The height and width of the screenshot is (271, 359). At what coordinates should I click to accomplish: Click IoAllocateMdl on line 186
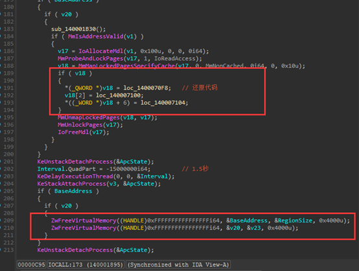coord(101,51)
